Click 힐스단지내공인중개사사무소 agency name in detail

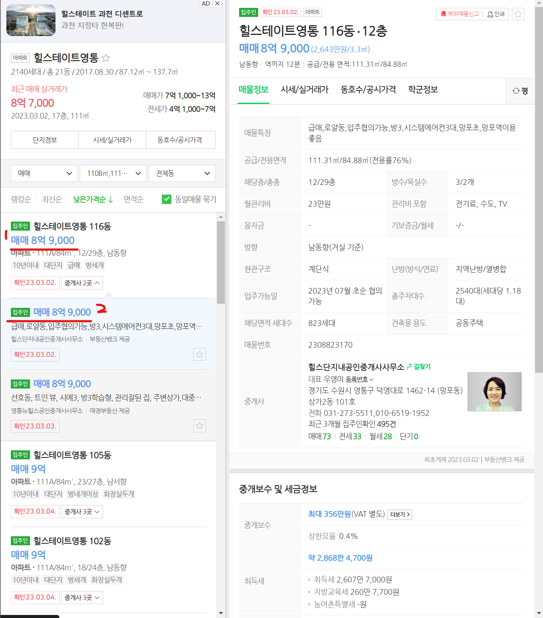tap(356, 367)
